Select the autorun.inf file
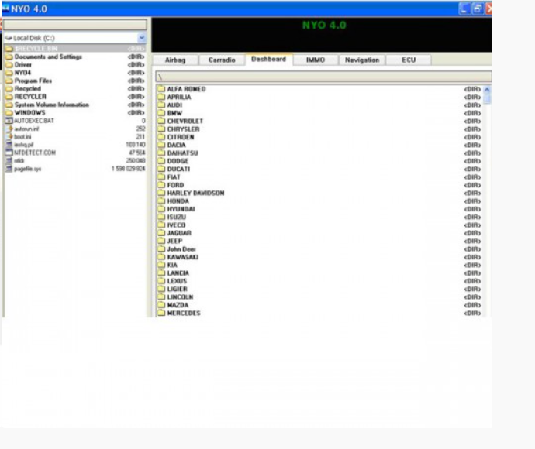 (75, 129)
